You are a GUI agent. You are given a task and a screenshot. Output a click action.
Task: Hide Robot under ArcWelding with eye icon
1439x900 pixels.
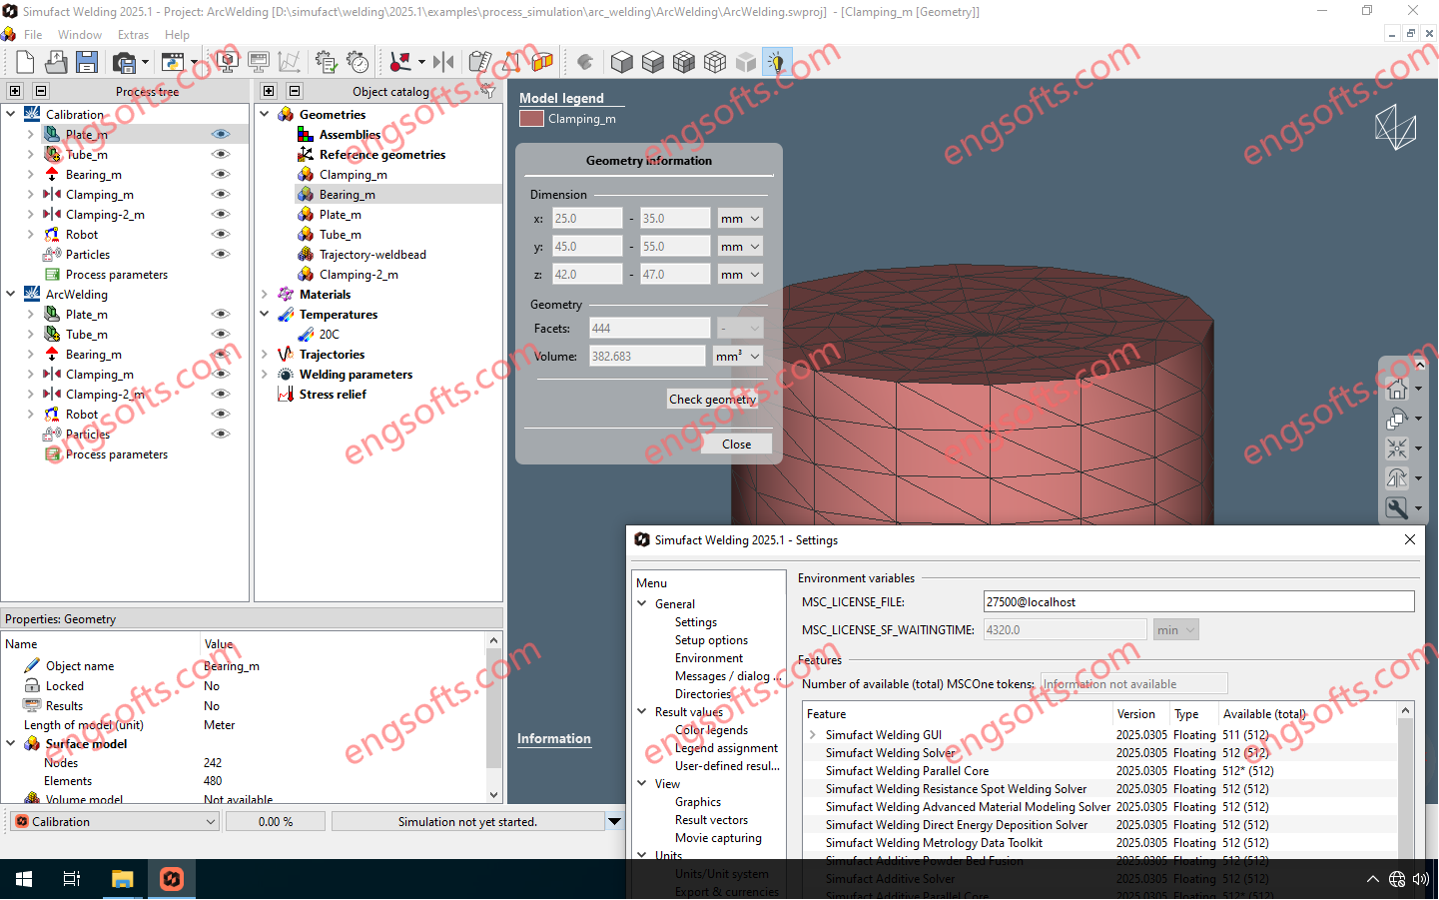(221, 414)
